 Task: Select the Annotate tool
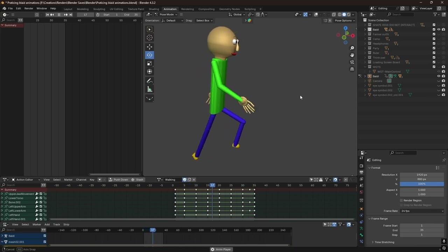[x=149, y=81]
